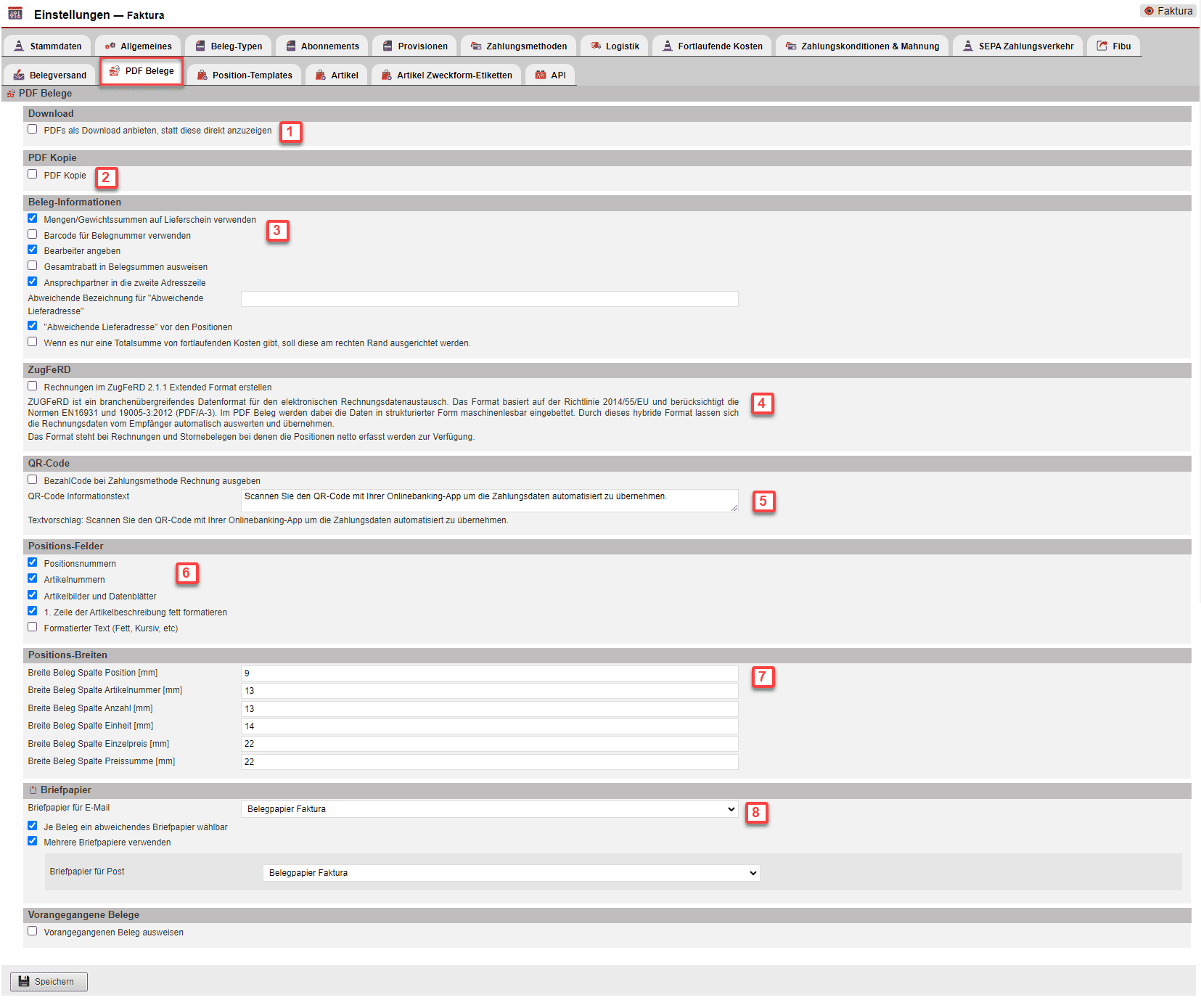Click the Logistik truck icon
The height and width of the screenshot is (1000, 1201).
point(596,46)
